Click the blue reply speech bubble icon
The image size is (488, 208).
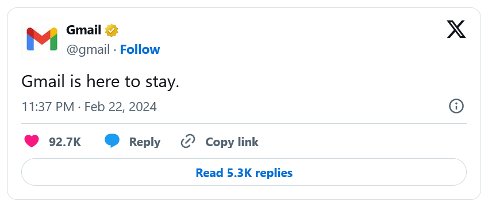tap(112, 142)
